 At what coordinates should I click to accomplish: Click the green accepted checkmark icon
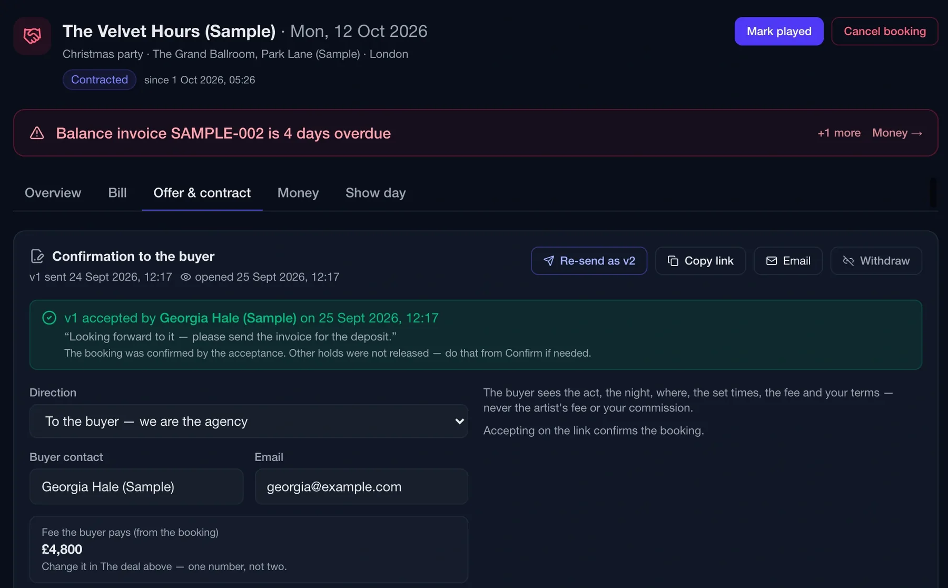coord(49,318)
